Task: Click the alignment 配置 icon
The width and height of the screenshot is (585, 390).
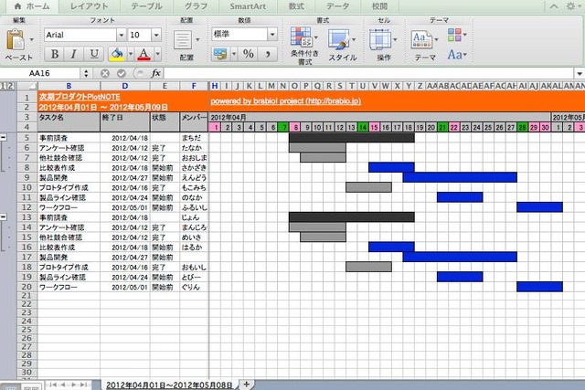Action: (x=184, y=39)
